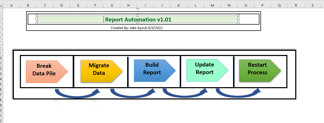Select curved arrow from Migrate Data to Build Report
The width and height of the screenshot is (324, 123).
(x=133, y=94)
